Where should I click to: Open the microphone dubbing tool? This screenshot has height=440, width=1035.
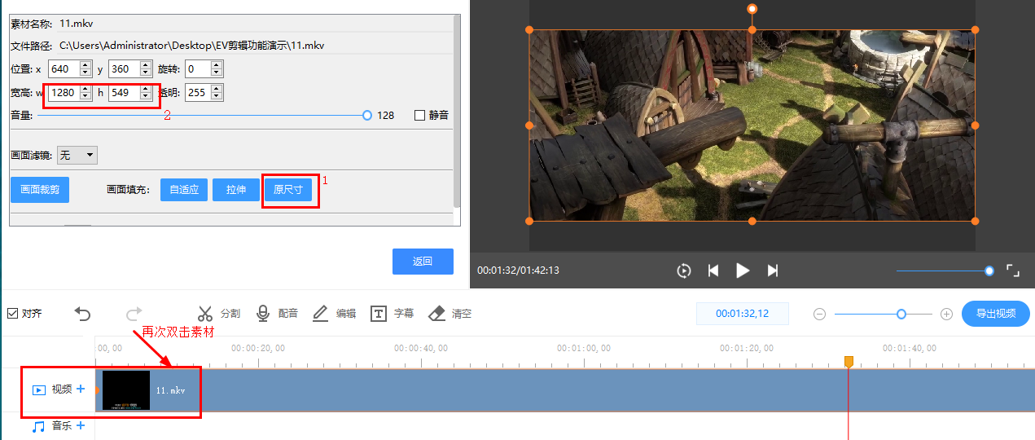[x=263, y=314]
